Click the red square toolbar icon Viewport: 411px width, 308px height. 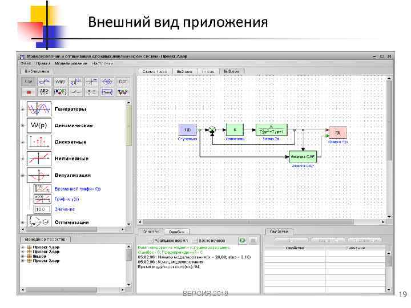pyautogui.click(x=29, y=92)
